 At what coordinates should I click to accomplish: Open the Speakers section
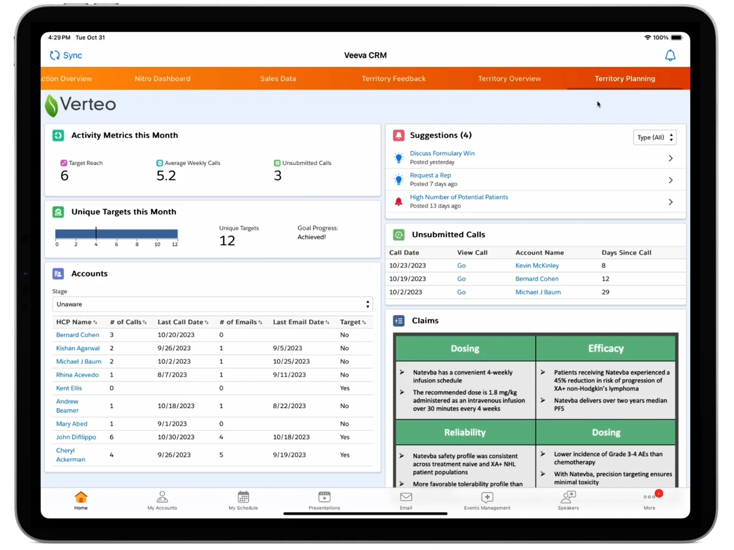pos(568,500)
